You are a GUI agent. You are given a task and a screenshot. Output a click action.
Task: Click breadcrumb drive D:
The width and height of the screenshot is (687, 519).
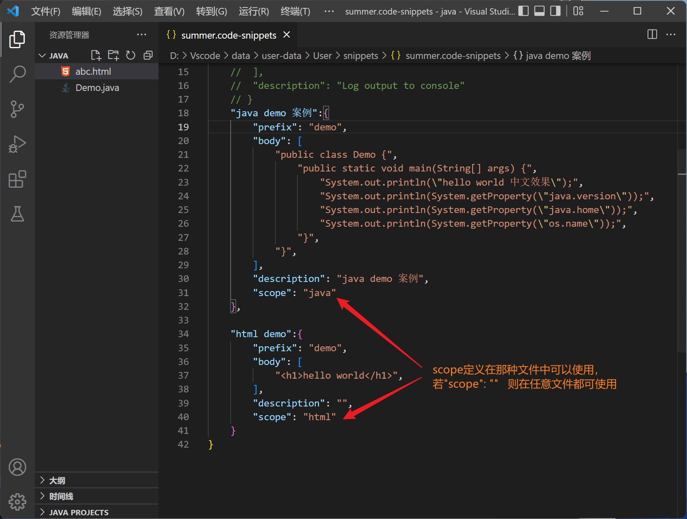point(174,56)
